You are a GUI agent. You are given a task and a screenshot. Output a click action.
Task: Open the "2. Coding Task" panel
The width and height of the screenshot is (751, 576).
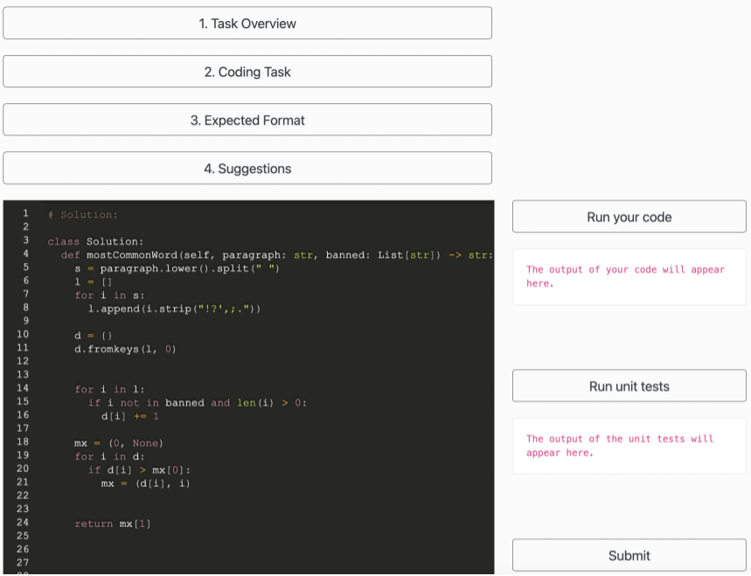coord(247,72)
